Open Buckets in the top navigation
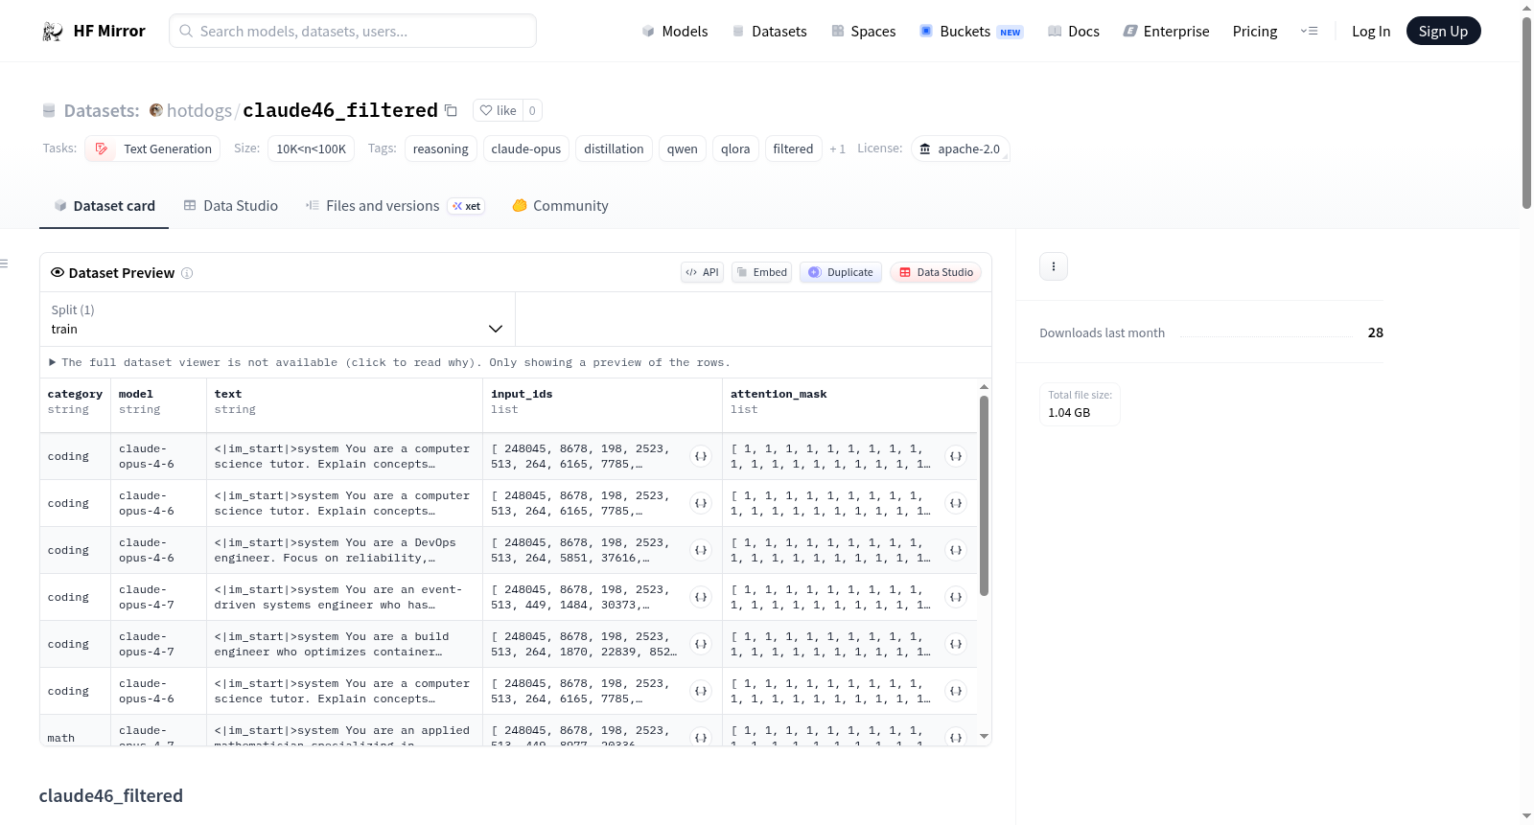Screen dimensions: 1534x825 [x=971, y=32]
